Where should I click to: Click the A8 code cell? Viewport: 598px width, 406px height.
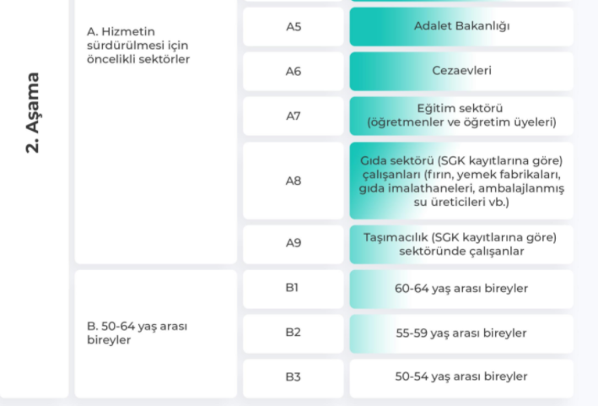point(293,181)
